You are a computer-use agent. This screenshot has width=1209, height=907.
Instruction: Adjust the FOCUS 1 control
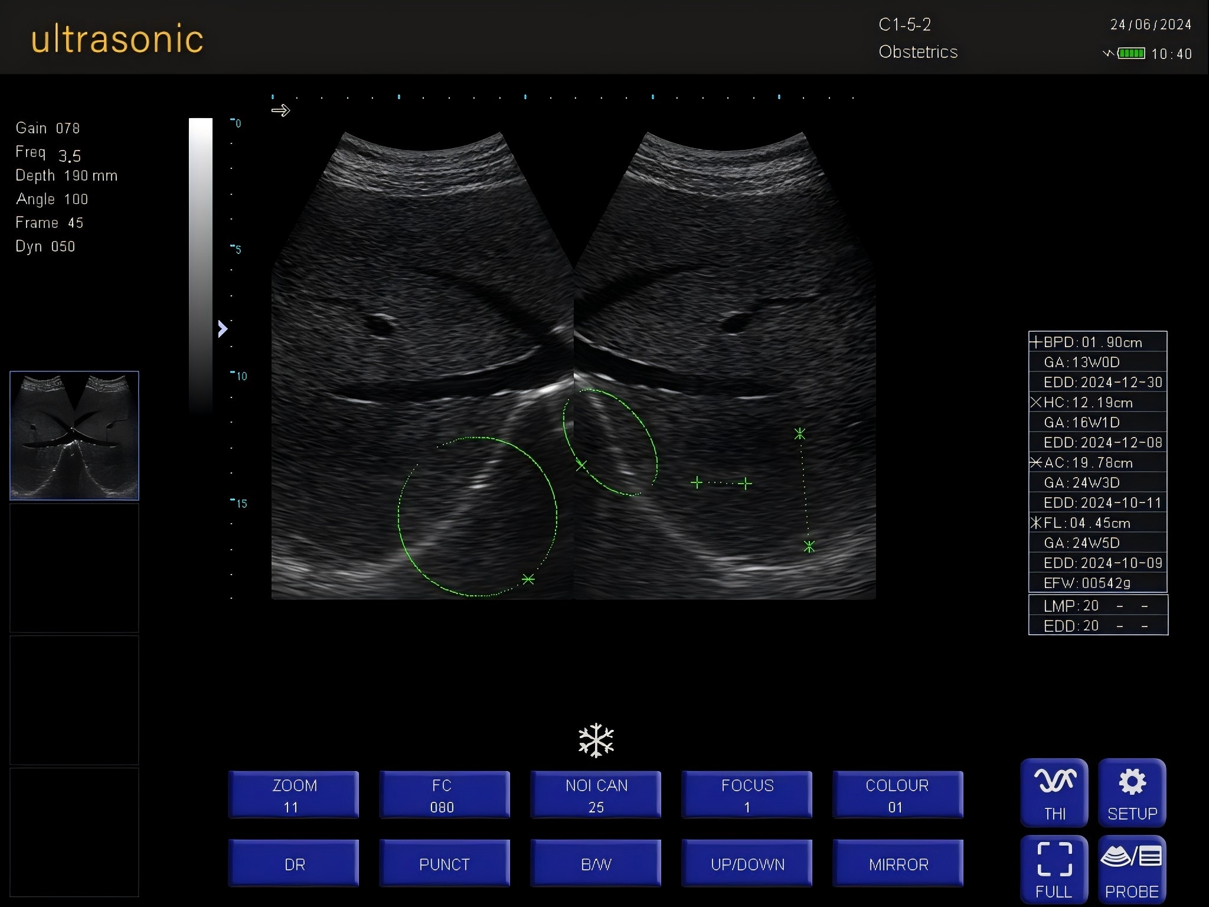pyautogui.click(x=747, y=795)
